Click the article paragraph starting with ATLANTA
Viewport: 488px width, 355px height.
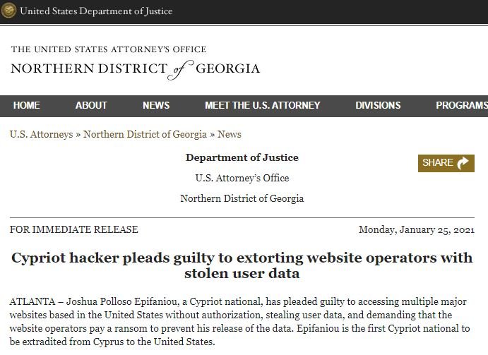pos(239,322)
